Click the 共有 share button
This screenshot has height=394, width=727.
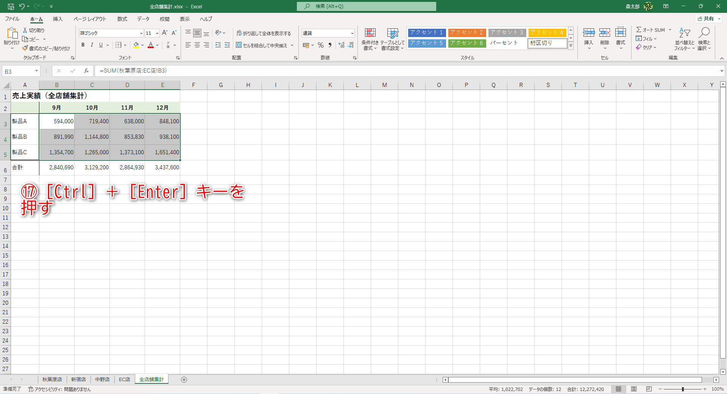click(709, 19)
